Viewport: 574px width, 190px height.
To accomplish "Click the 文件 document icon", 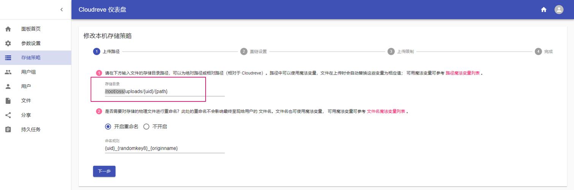I will (8, 101).
